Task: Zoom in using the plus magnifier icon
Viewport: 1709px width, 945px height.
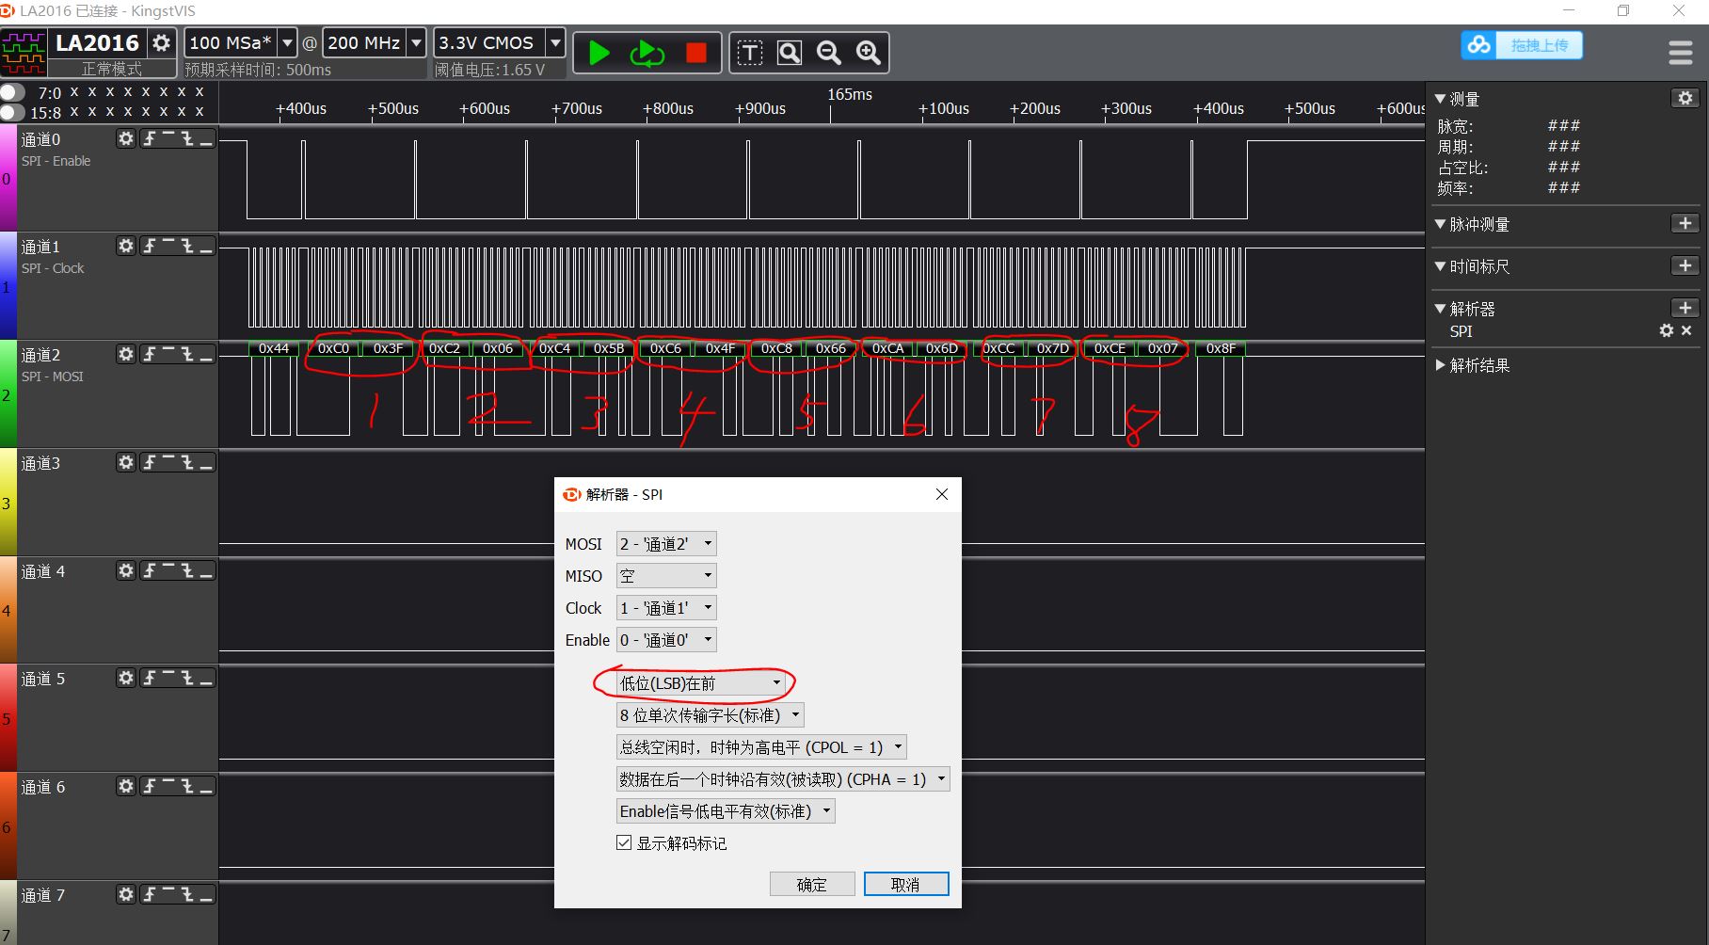Action: (x=868, y=54)
